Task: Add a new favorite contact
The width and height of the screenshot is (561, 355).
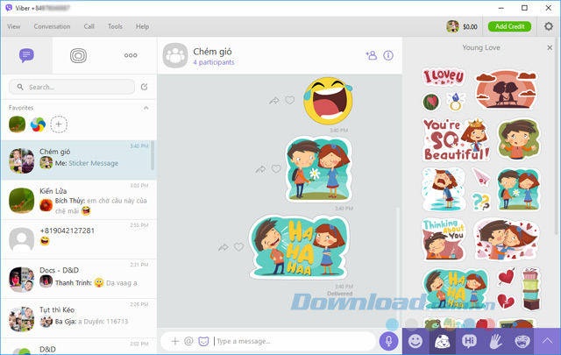Action: coord(59,124)
